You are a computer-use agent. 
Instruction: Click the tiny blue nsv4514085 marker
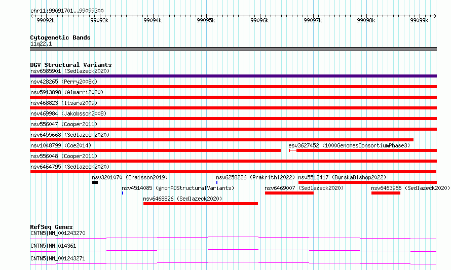(x=123, y=193)
